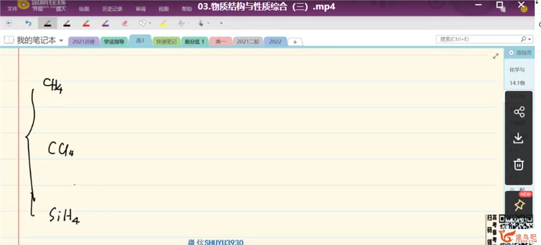Select the second black pen
541x245 pixels.
67,23
